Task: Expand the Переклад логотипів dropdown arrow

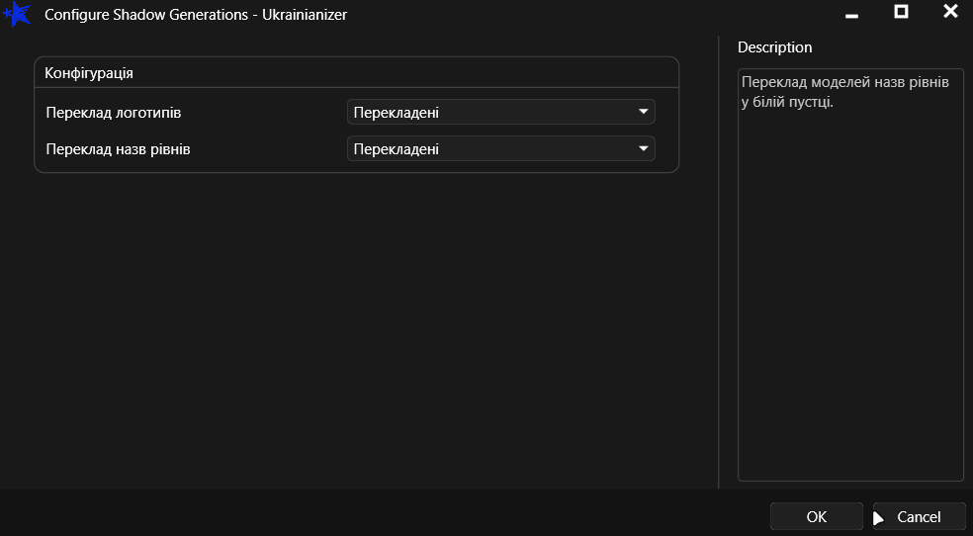Action: click(644, 112)
